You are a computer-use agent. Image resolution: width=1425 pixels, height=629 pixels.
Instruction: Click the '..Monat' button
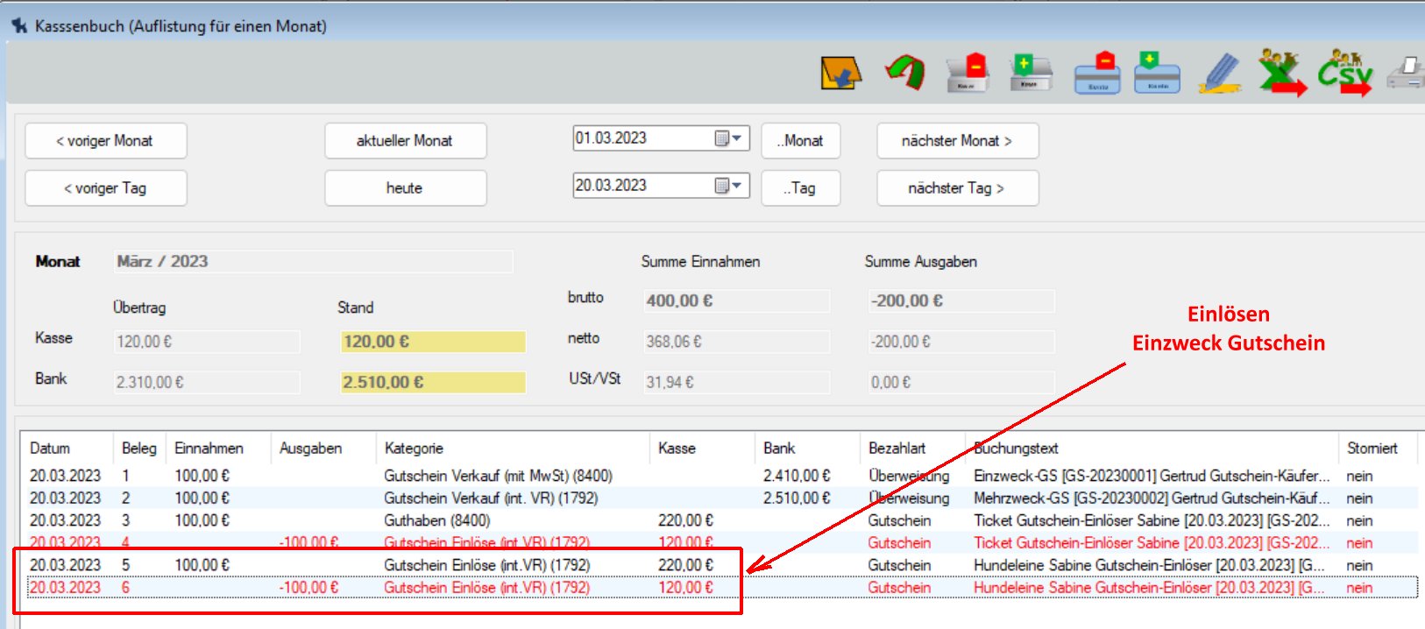click(x=800, y=141)
